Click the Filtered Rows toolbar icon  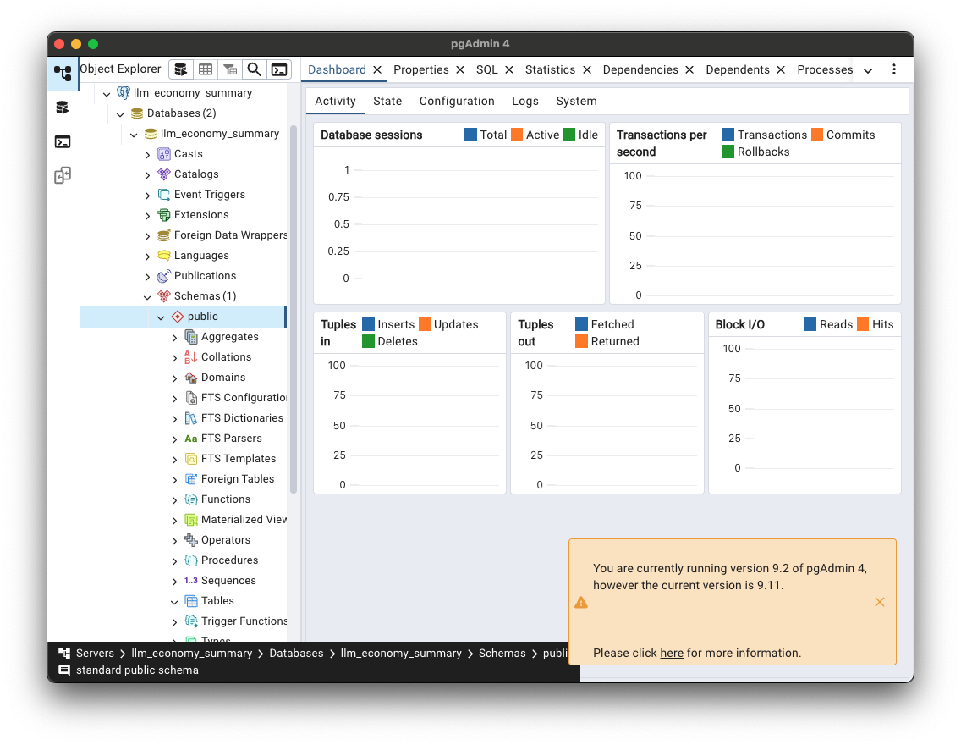click(x=230, y=69)
